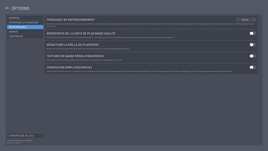
Task: Click the OPTIONS page title
Action: click(20, 8)
